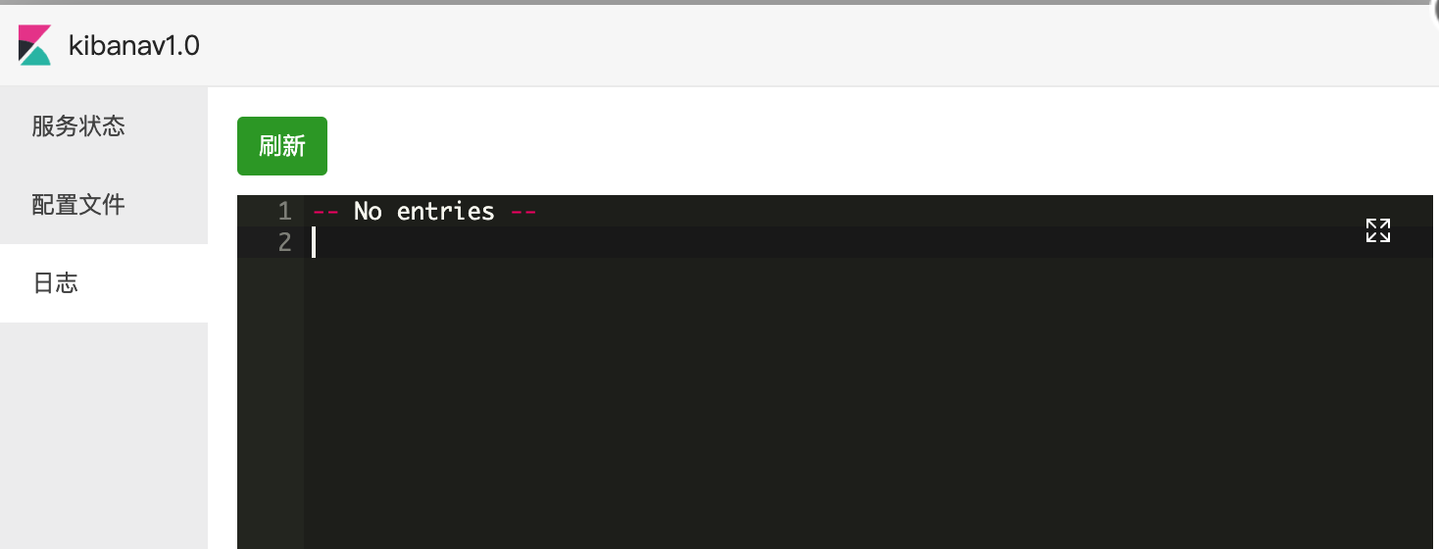This screenshot has height=549, width=1439.
Task: Click the blank sidebar area below 日志
Action: 104,435
